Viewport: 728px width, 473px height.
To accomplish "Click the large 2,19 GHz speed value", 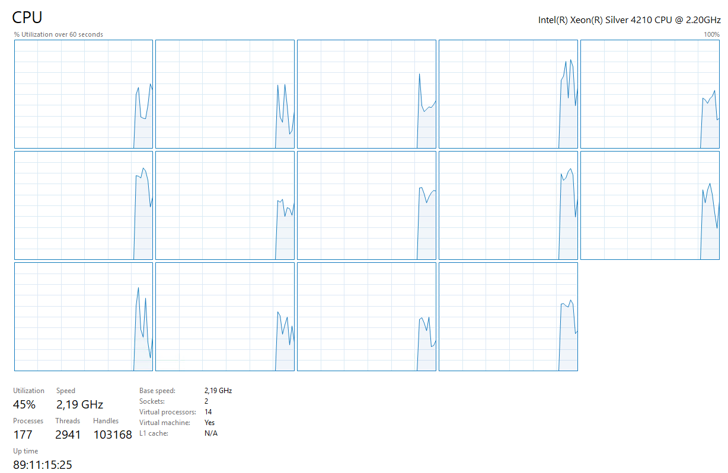I will point(80,405).
